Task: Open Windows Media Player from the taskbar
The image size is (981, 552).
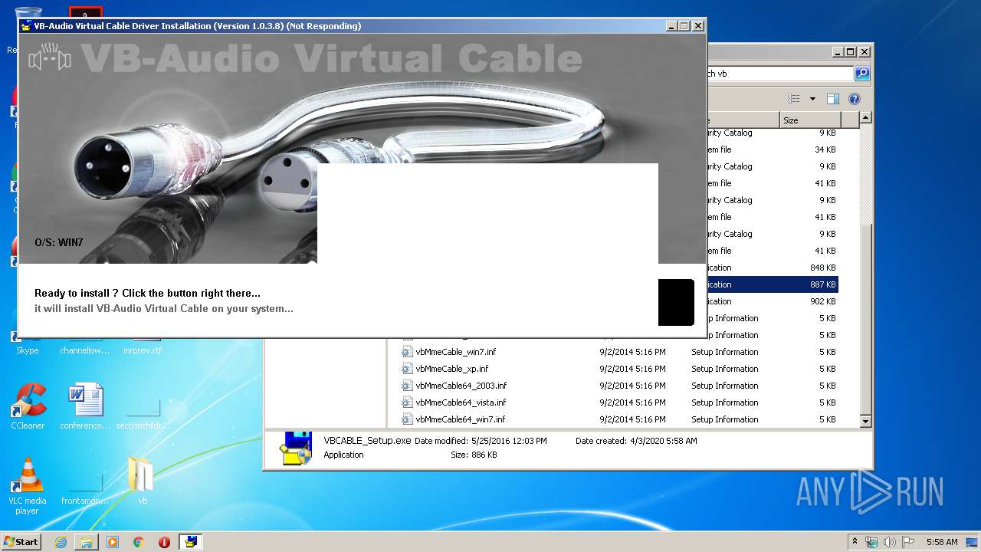Action: click(x=113, y=542)
